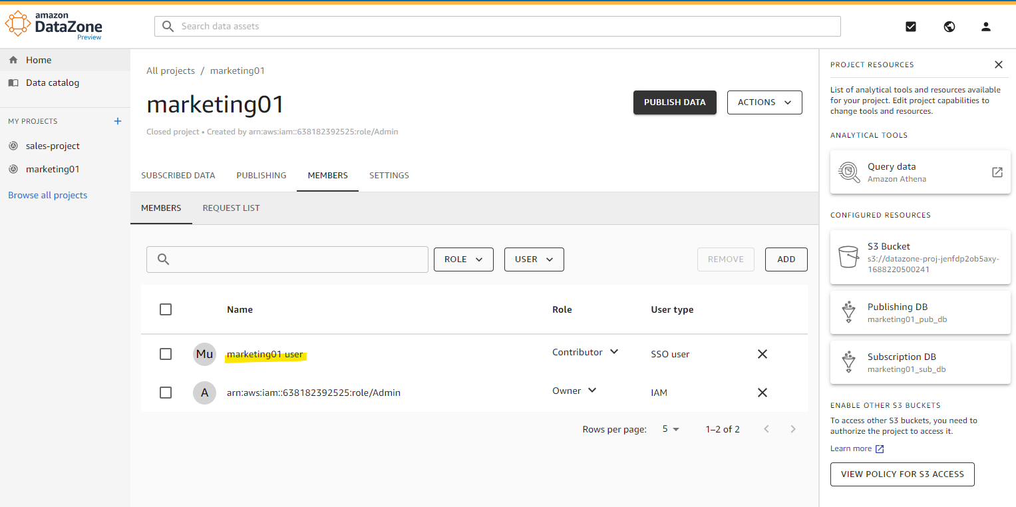Click the Name column header
Viewport: 1016px width, 507px height.
click(x=240, y=309)
